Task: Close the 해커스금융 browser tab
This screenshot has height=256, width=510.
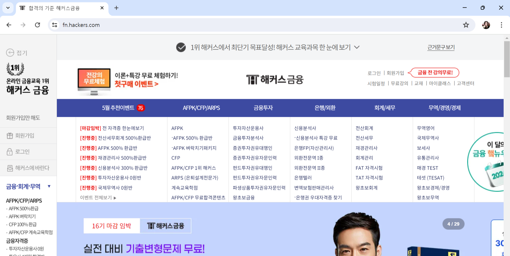Action: click(x=102, y=8)
